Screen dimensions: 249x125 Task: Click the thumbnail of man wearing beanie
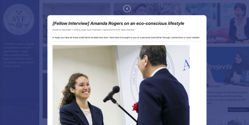pyautogui.click(x=148, y=9)
